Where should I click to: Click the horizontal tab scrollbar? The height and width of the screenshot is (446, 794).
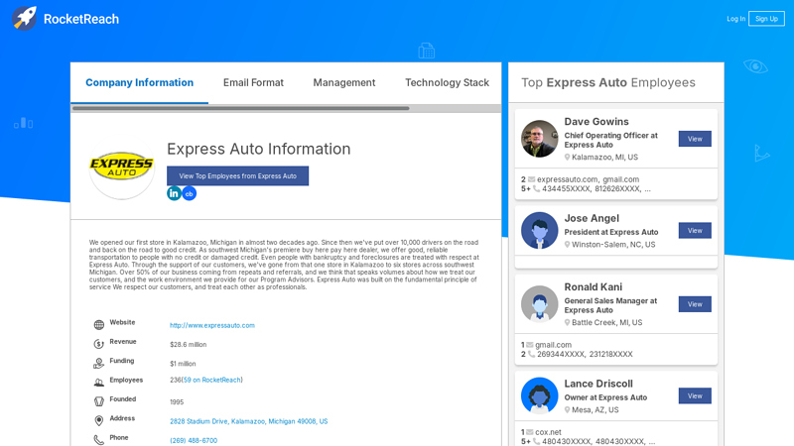click(x=240, y=108)
